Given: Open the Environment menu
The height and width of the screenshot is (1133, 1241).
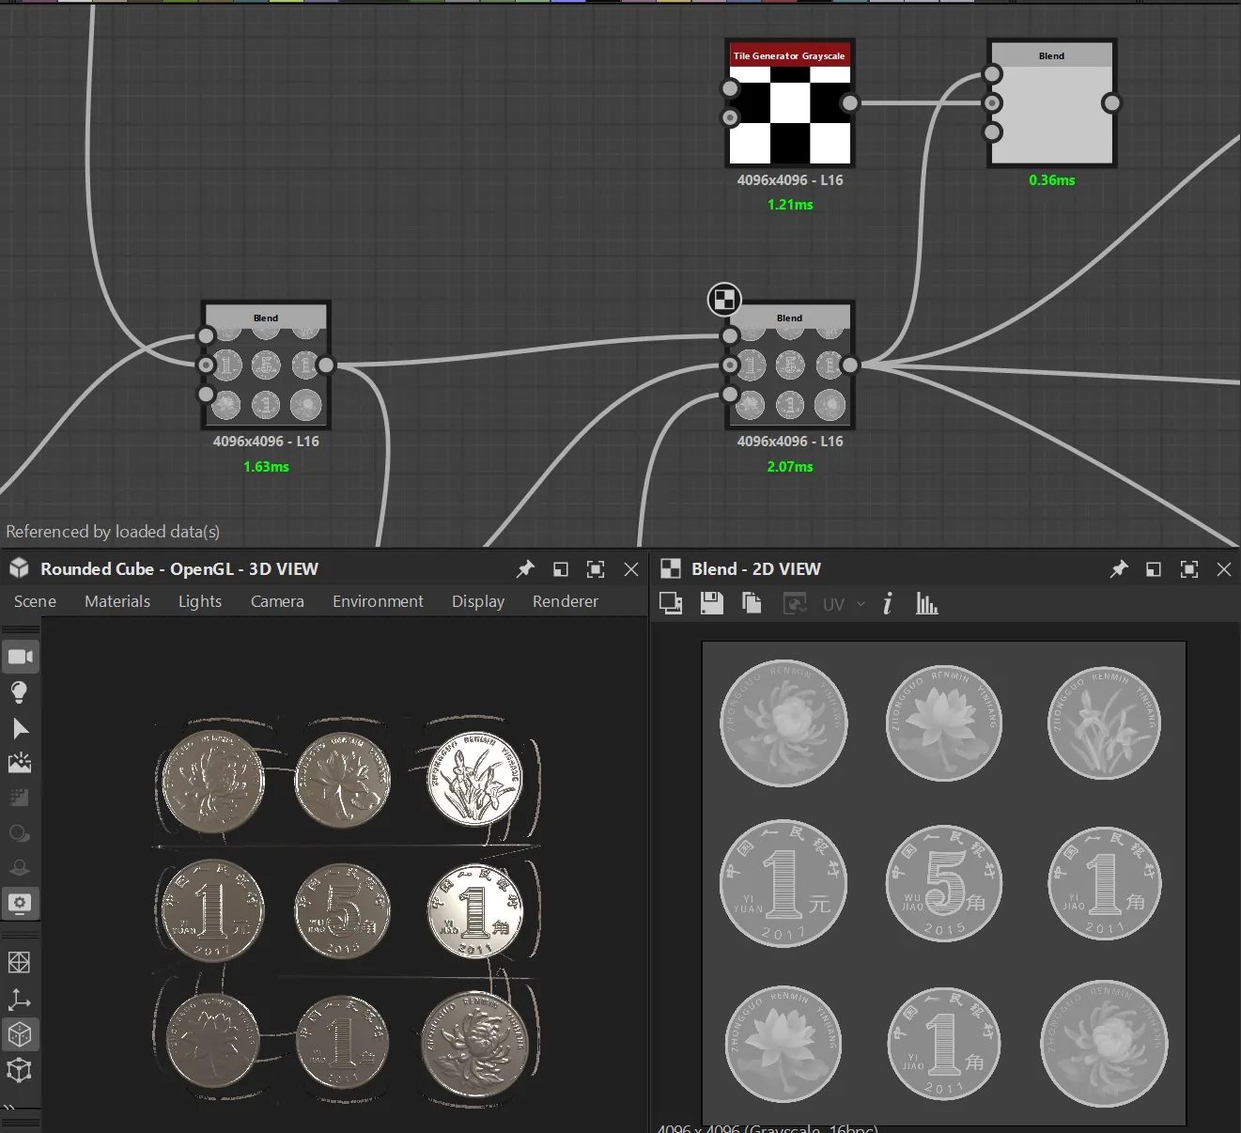Looking at the screenshot, I should click(378, 601).
